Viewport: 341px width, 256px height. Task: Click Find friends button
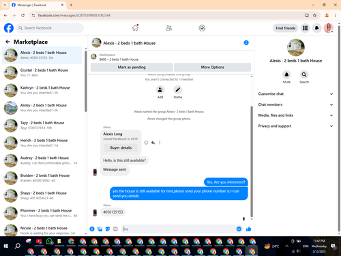tap(286, 28)
